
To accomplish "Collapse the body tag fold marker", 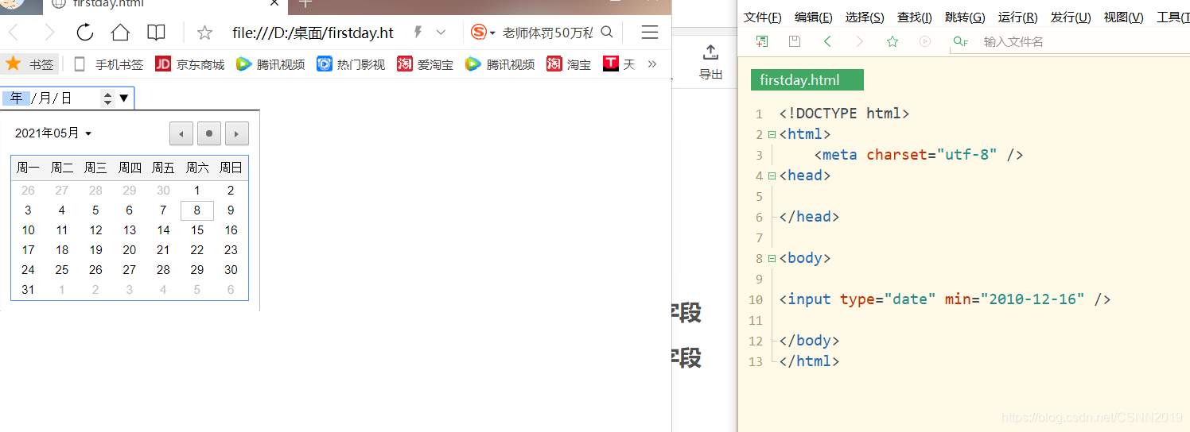I will point(772,258).
